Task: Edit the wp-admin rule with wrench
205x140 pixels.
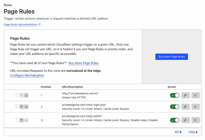Action: click(186, 120)
